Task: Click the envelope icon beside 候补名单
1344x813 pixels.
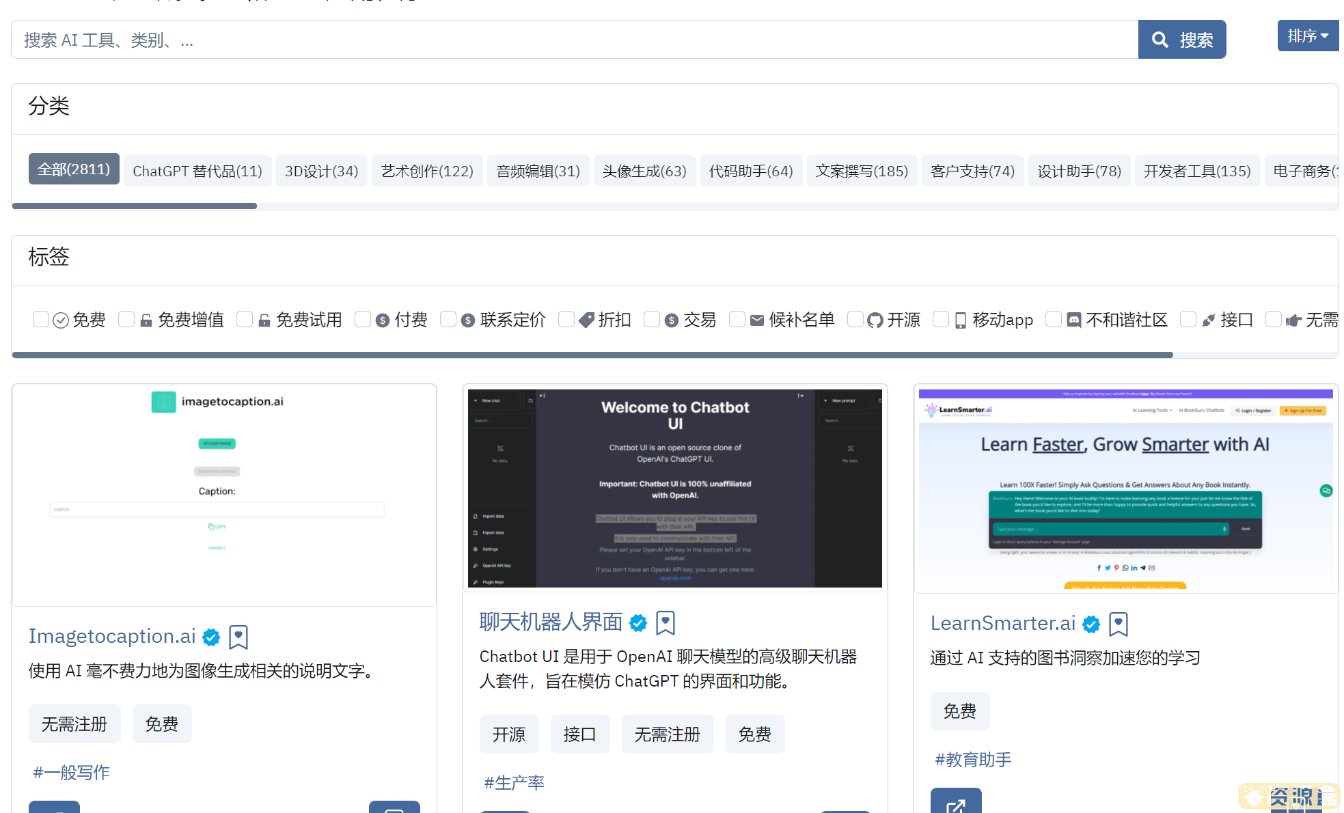Action: point(757,320)
